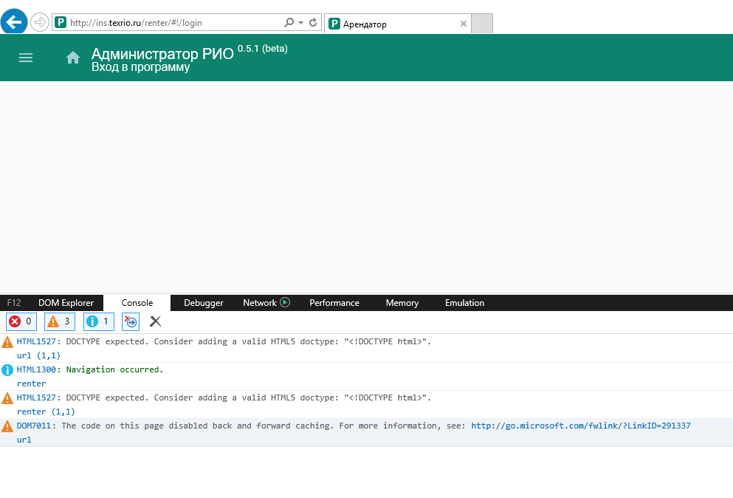
Task: Close the Арендатор browser tab
Action: pos(463,24)
